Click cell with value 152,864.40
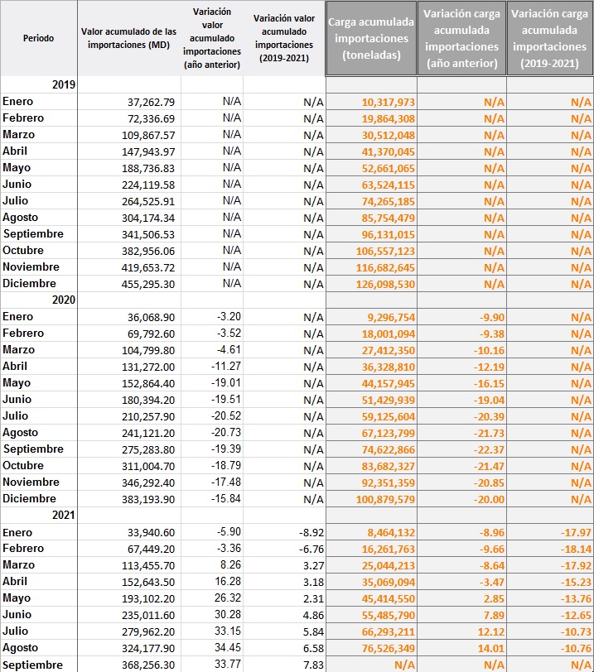The image size is (594, 672). tap(129, 383)
